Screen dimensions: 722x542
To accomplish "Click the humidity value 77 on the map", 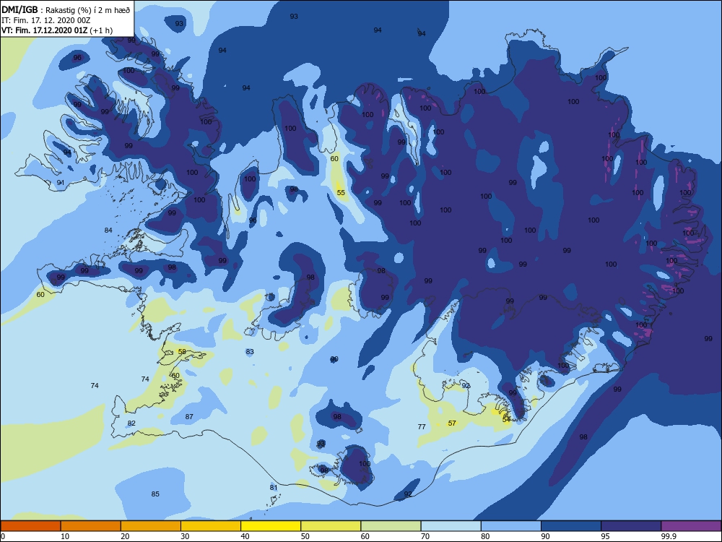I will click(x=422, y=427).
